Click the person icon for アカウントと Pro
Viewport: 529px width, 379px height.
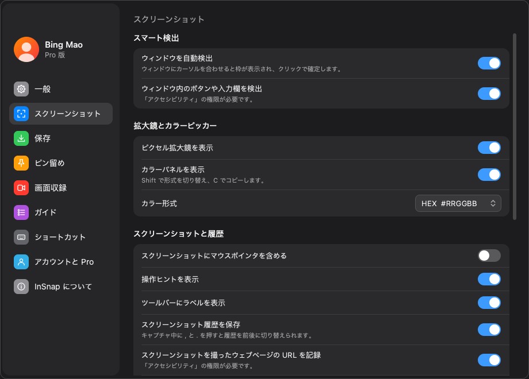[21, 262]
